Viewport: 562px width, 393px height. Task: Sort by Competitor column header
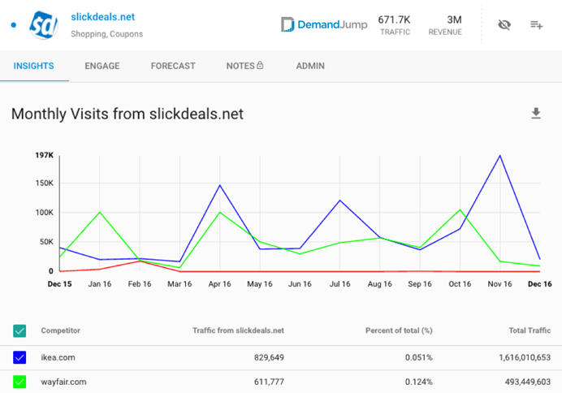pos(61,330)
